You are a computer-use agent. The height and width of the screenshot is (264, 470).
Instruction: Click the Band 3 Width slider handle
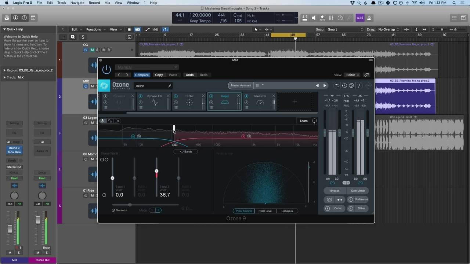tap(156, 171)
